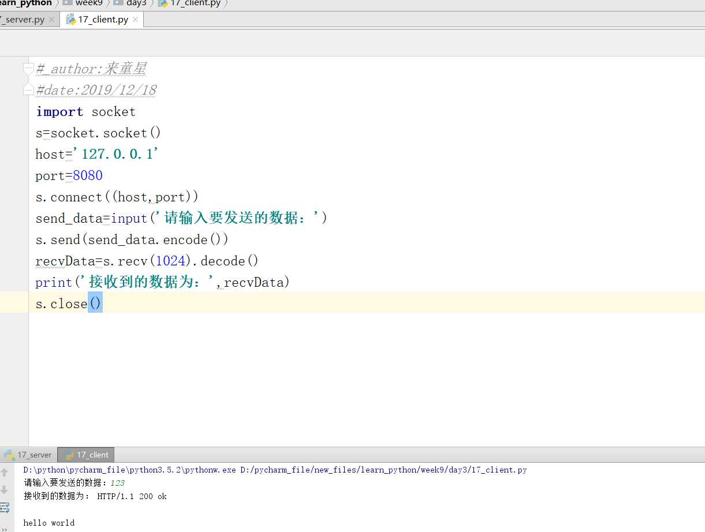
Task: Click the Python file icon on 17_client.py tab
Action: point(71,20)
